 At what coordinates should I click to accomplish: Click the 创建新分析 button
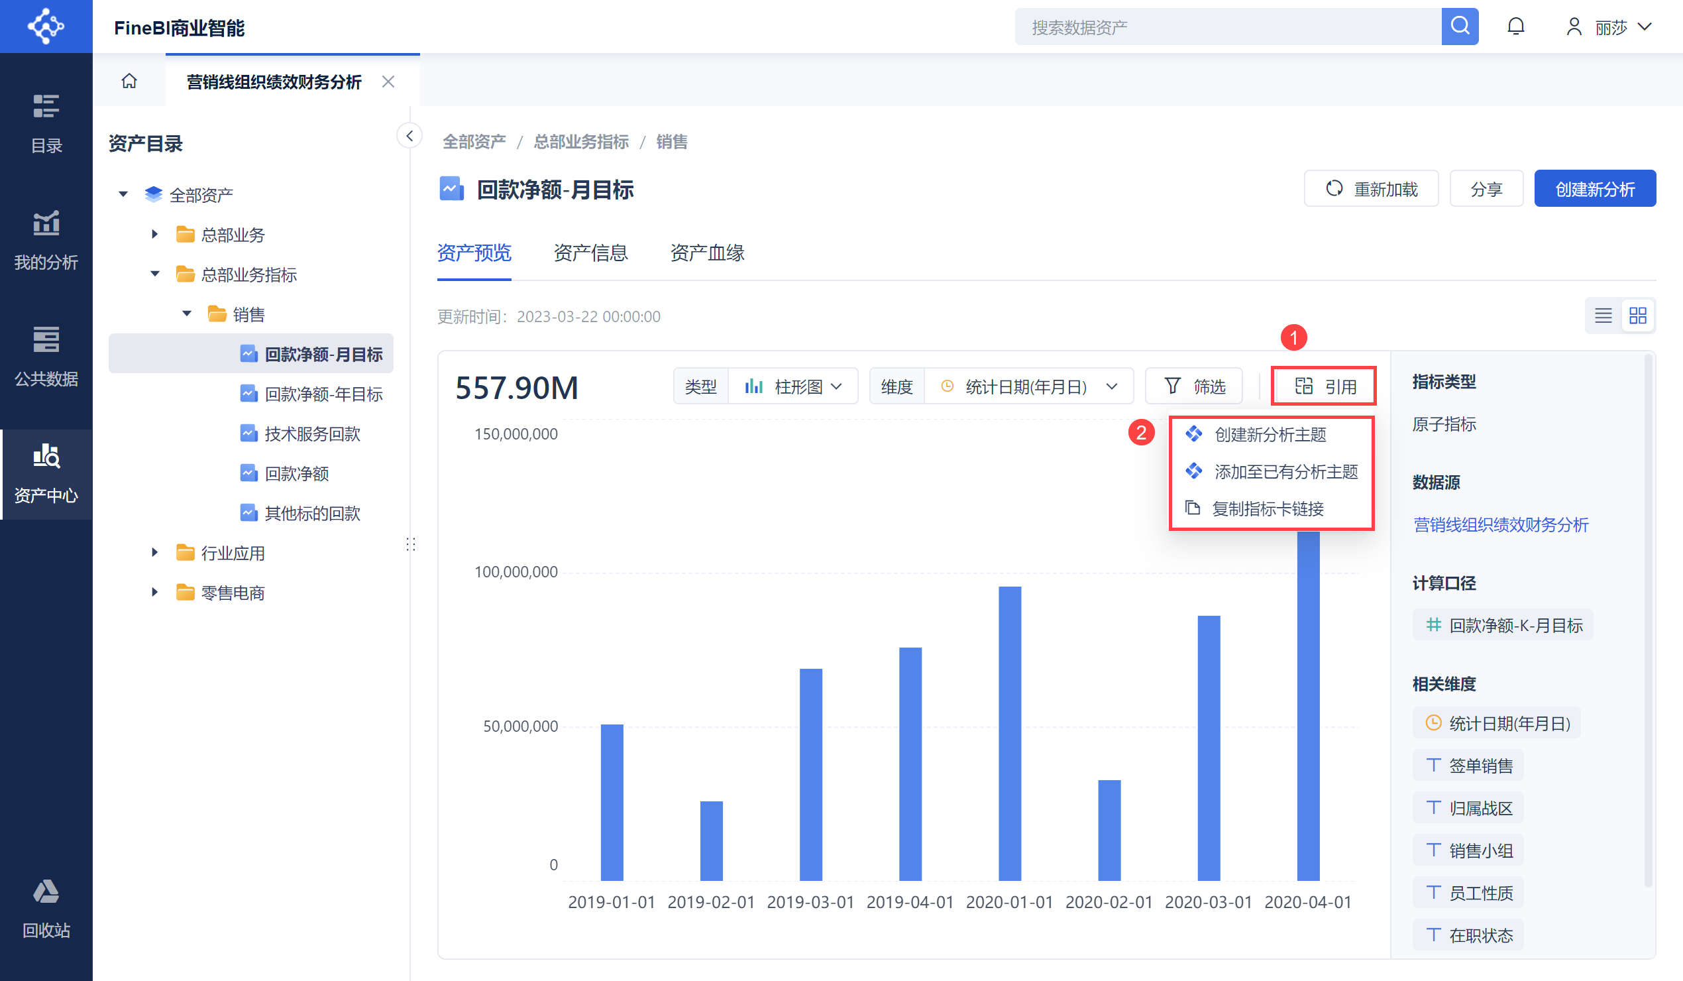click(x=1595, y=189)
